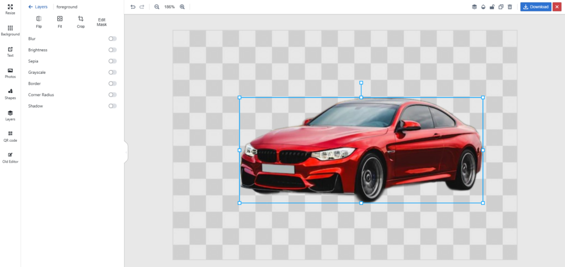Click the right-middle selection handle
Viewport: 565px width, 267px height.
(x=483, y=150)
